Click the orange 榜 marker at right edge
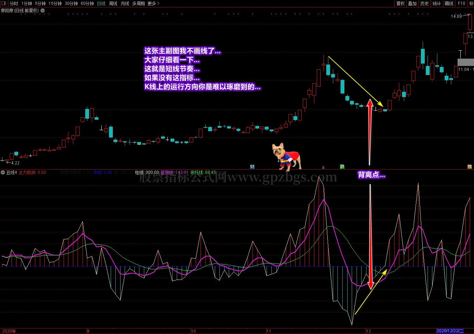 click(470, 167)
